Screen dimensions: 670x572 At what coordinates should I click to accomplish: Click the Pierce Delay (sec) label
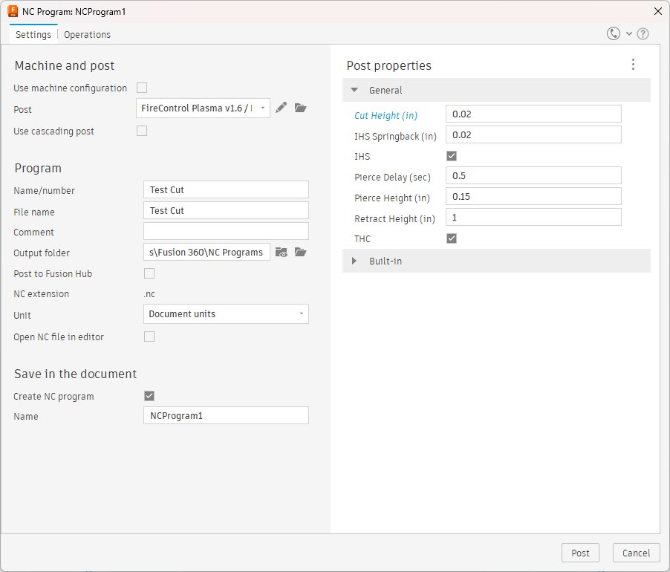392,177
